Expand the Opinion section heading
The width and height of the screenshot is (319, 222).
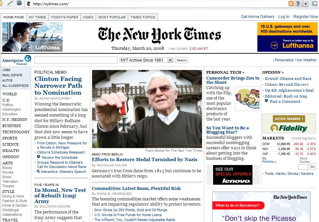[273, 72]
